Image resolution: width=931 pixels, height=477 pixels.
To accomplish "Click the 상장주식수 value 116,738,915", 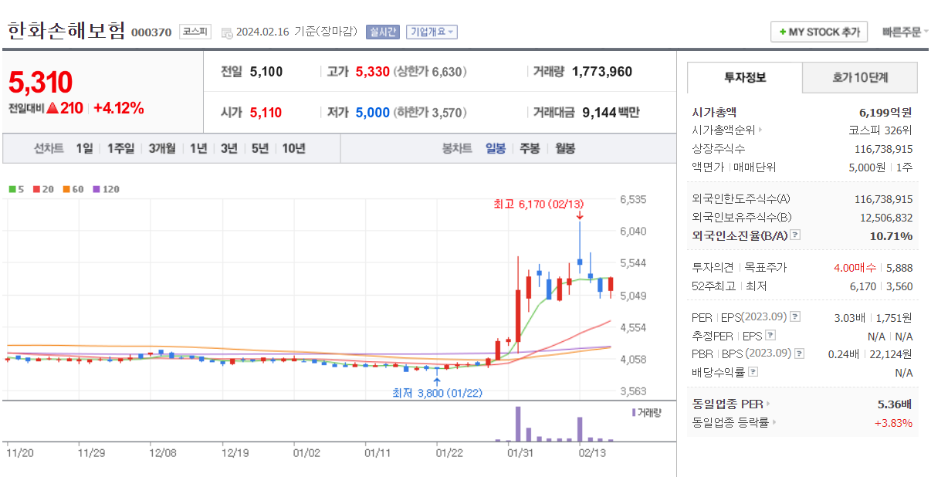I will [x=884, y=148].
